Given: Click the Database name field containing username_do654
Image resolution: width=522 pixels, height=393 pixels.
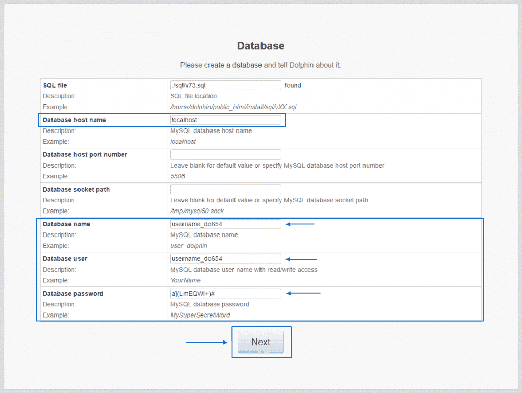Looking at the screenshot, I should coord(225,224).
